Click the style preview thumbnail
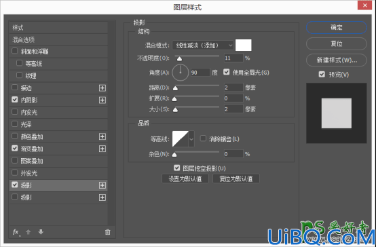 click(337, 113)
